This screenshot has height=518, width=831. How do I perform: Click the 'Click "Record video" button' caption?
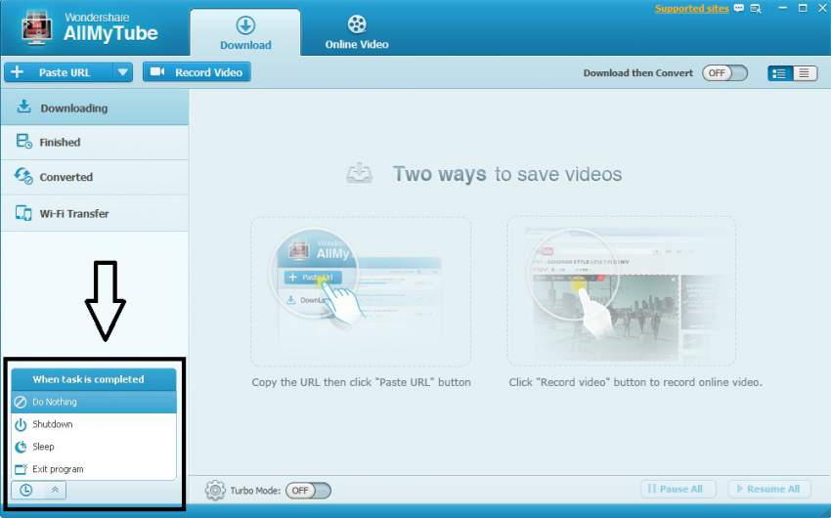(634, 382)
